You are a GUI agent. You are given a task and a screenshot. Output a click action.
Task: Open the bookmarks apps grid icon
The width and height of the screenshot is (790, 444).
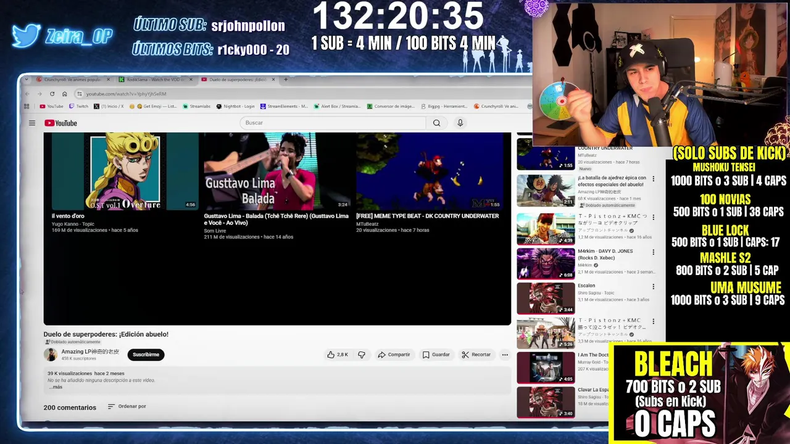click(x=27, y=106)
